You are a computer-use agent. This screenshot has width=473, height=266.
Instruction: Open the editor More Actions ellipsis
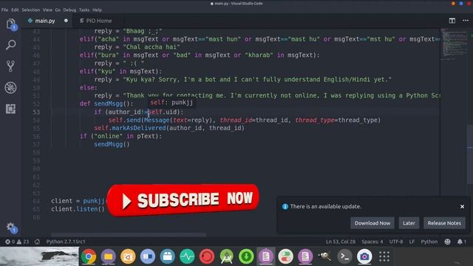(466, 21)
